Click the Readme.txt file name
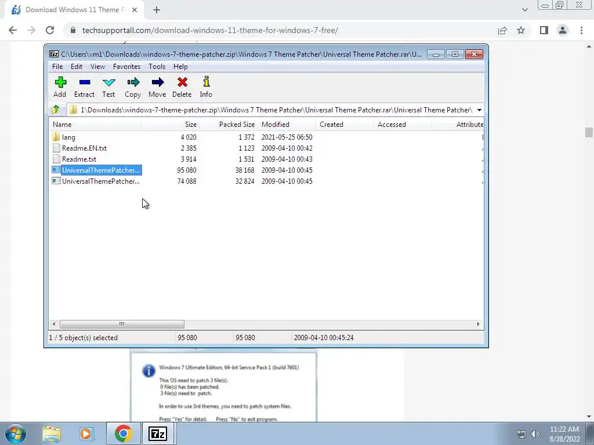This screenshot has width=594, height=445. 79,159
